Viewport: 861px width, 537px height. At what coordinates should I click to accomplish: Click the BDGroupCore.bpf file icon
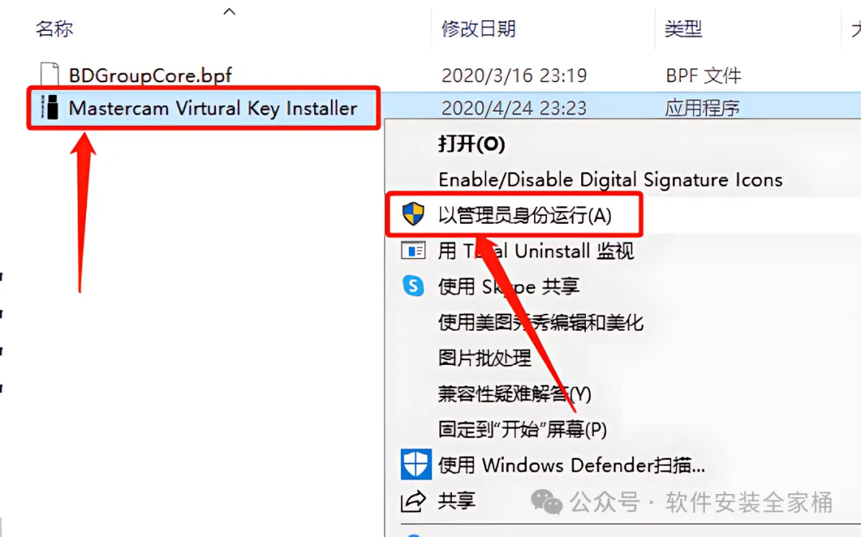pyautogui.click(x=49, y=75)
